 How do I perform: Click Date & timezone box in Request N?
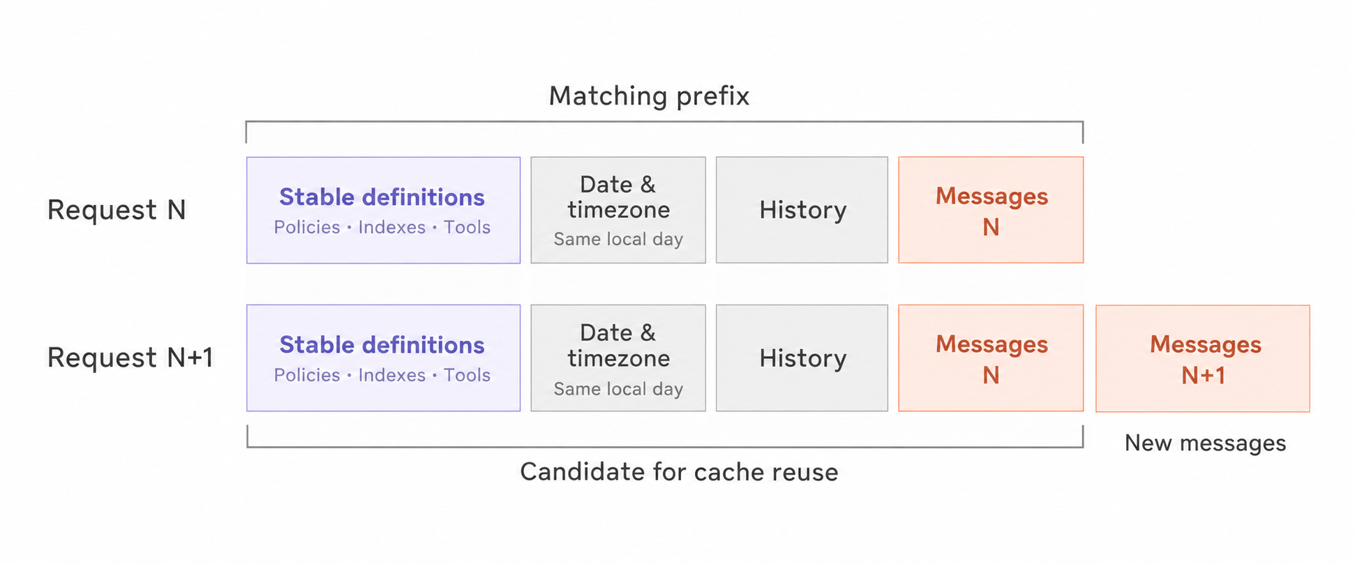618,210
